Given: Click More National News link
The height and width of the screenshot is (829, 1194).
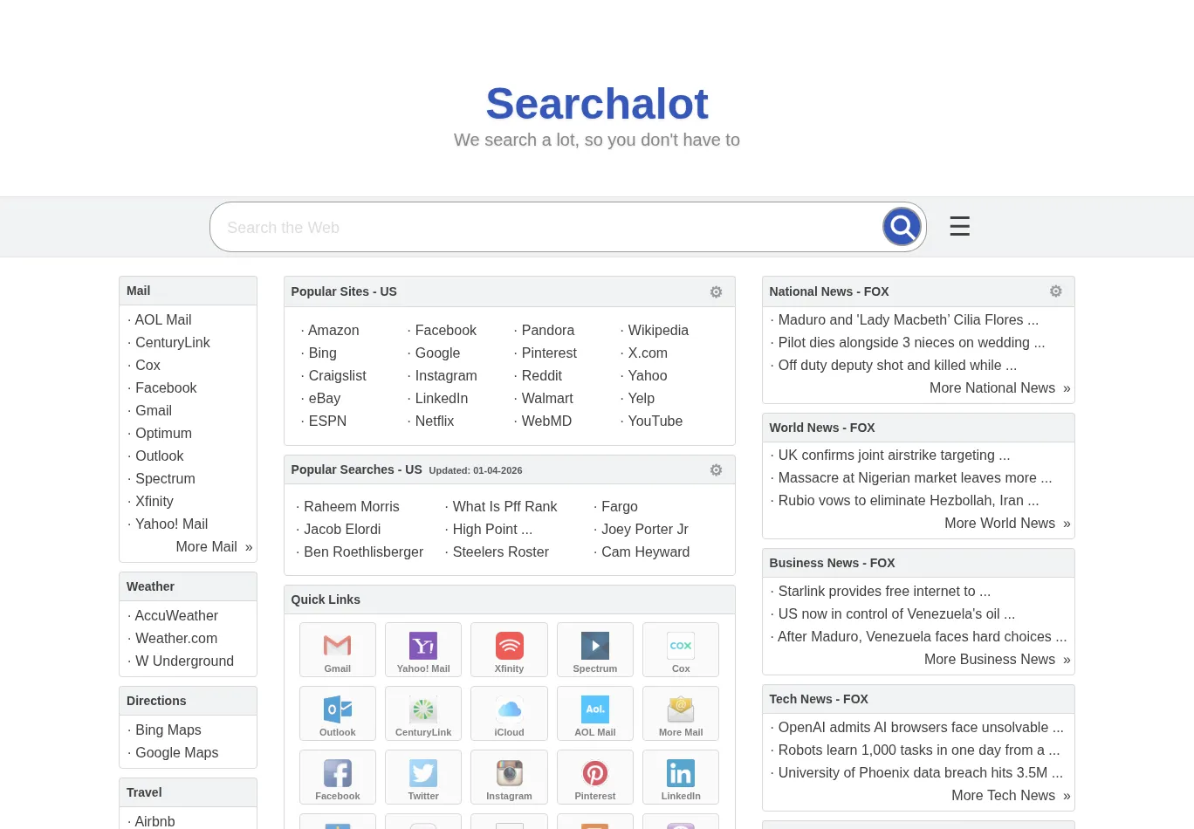Looking at the screenshot, I should coord(998,388).
